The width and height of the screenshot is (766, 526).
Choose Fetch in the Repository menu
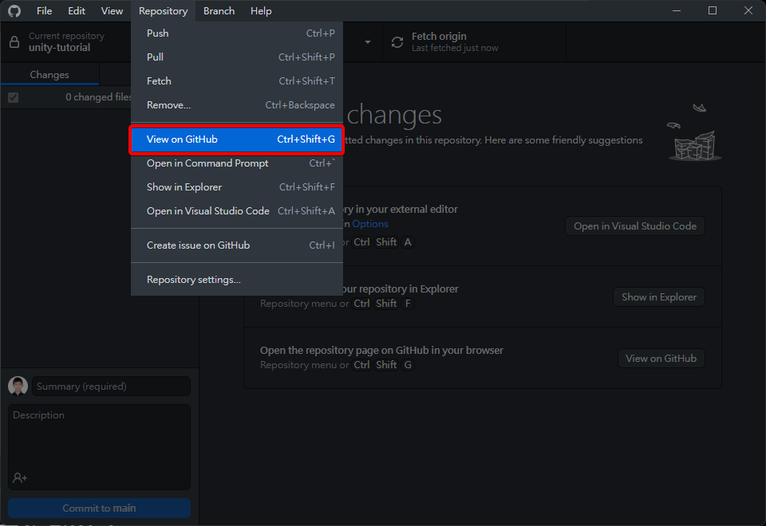(237, 81)
